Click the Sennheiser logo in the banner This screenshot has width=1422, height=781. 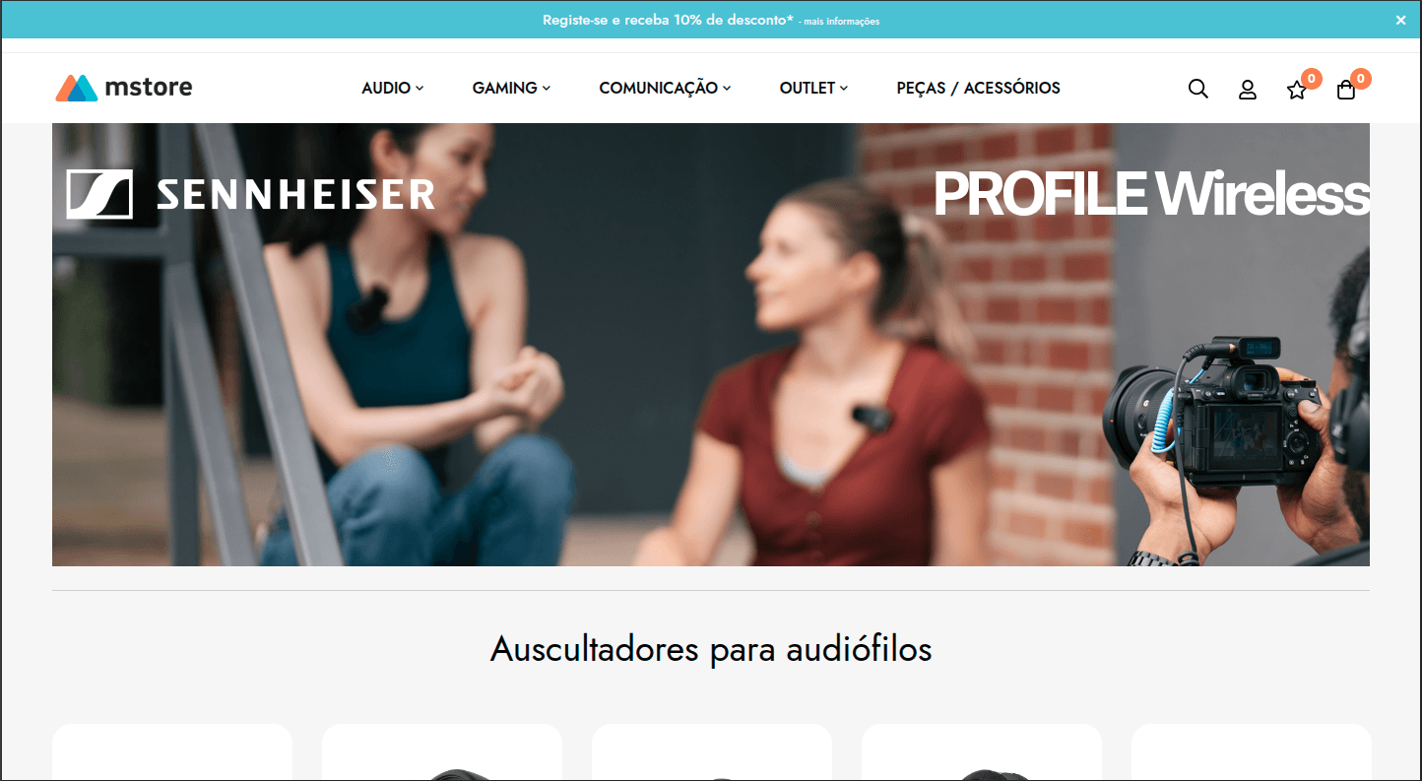250,194
